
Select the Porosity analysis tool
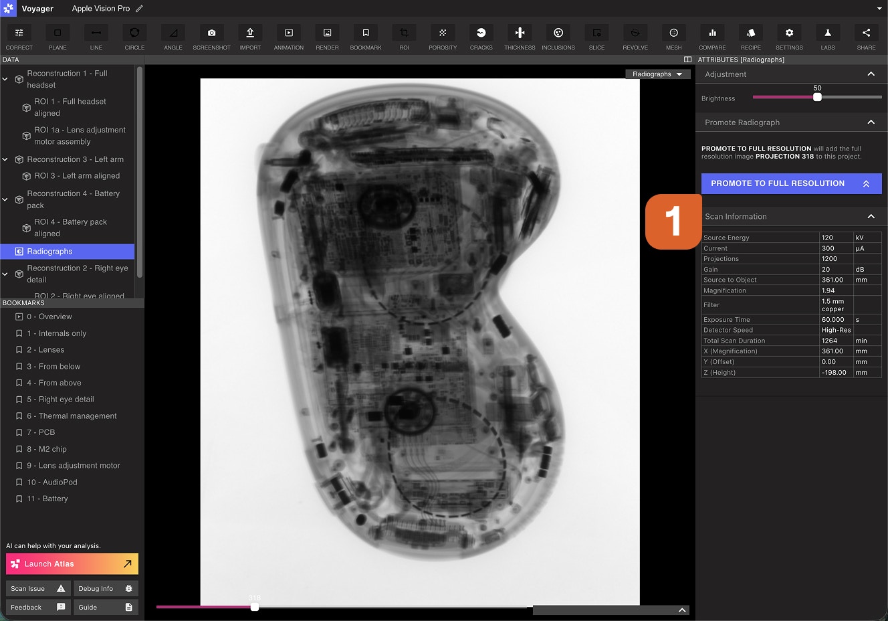[443, 33]
